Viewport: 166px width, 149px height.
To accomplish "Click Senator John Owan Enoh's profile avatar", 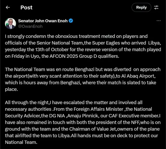I will pyautogui.click(x=11, y=23).
